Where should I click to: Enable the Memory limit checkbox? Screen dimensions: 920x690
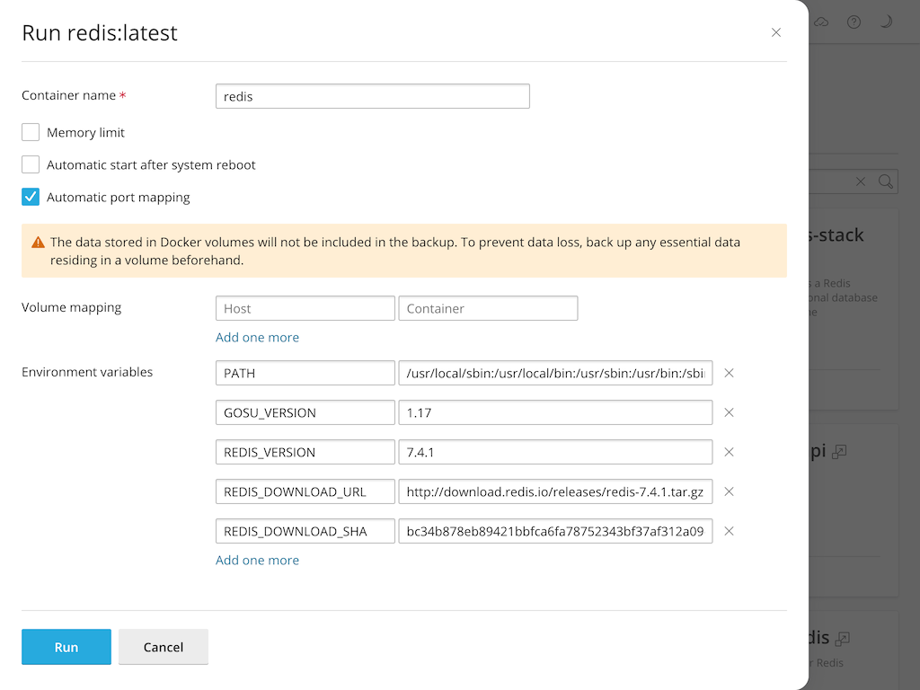pyautogui.click(x=31, y=133)
